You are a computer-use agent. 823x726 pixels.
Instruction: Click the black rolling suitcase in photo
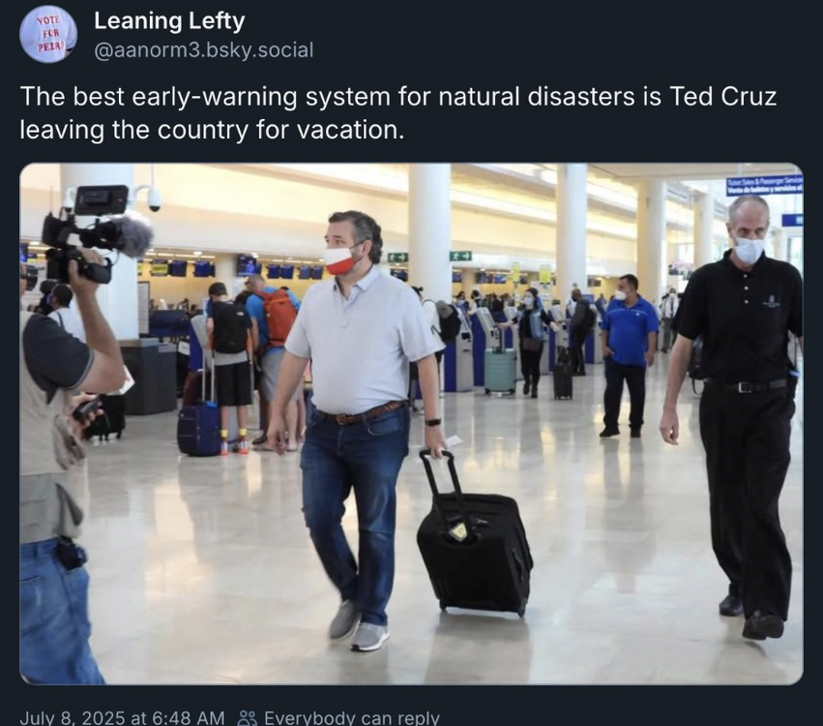click(x=472, y=538)
